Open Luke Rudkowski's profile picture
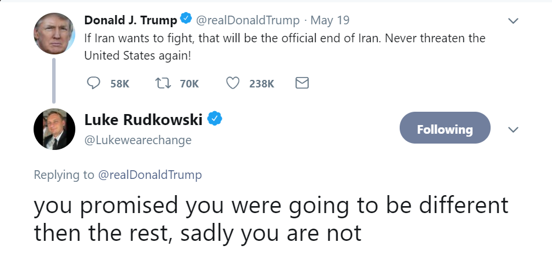Viewport: 552px width, 253px height. coord(54,129)
